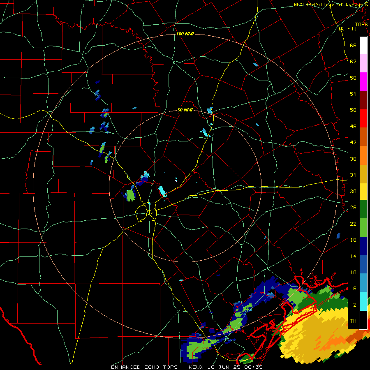The width and height of the screenshot is (370, 370).
Task: Select the bright red 46 kft legend color
Action: pos(363,118)
